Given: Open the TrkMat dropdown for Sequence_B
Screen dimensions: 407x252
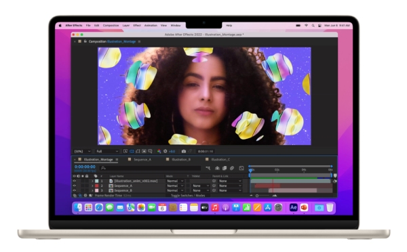Looking at the screenshot, I should (x=201, y=190).
